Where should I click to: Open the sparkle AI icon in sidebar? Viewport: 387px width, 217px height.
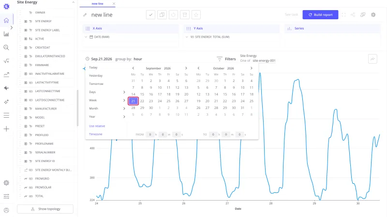pyautogui.click(x=6, y=102)
